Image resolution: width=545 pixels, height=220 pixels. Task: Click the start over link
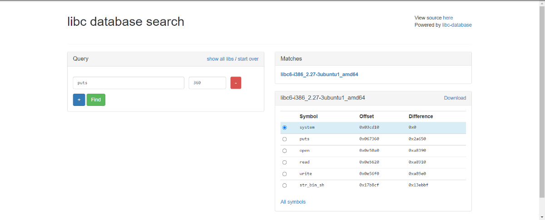[248, 59]
